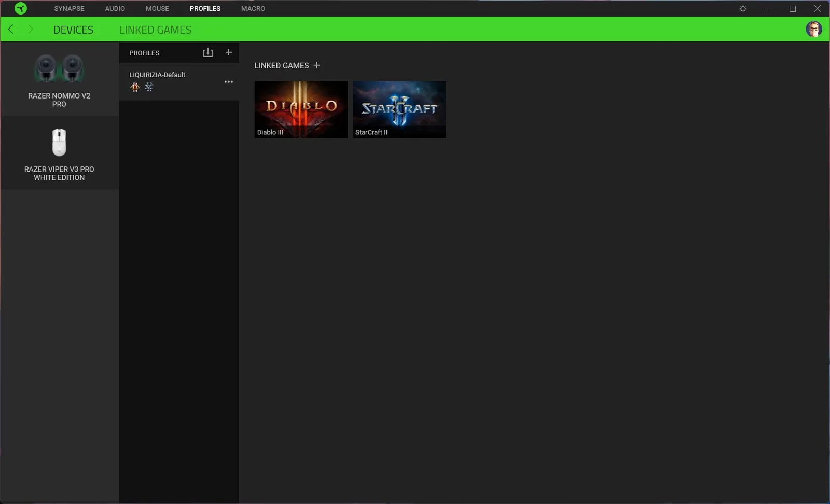The height and width of the screenshot is (504, 830).
Task: Select the LIQUIRIZIA-Default profile name
Action: [157, 75]
